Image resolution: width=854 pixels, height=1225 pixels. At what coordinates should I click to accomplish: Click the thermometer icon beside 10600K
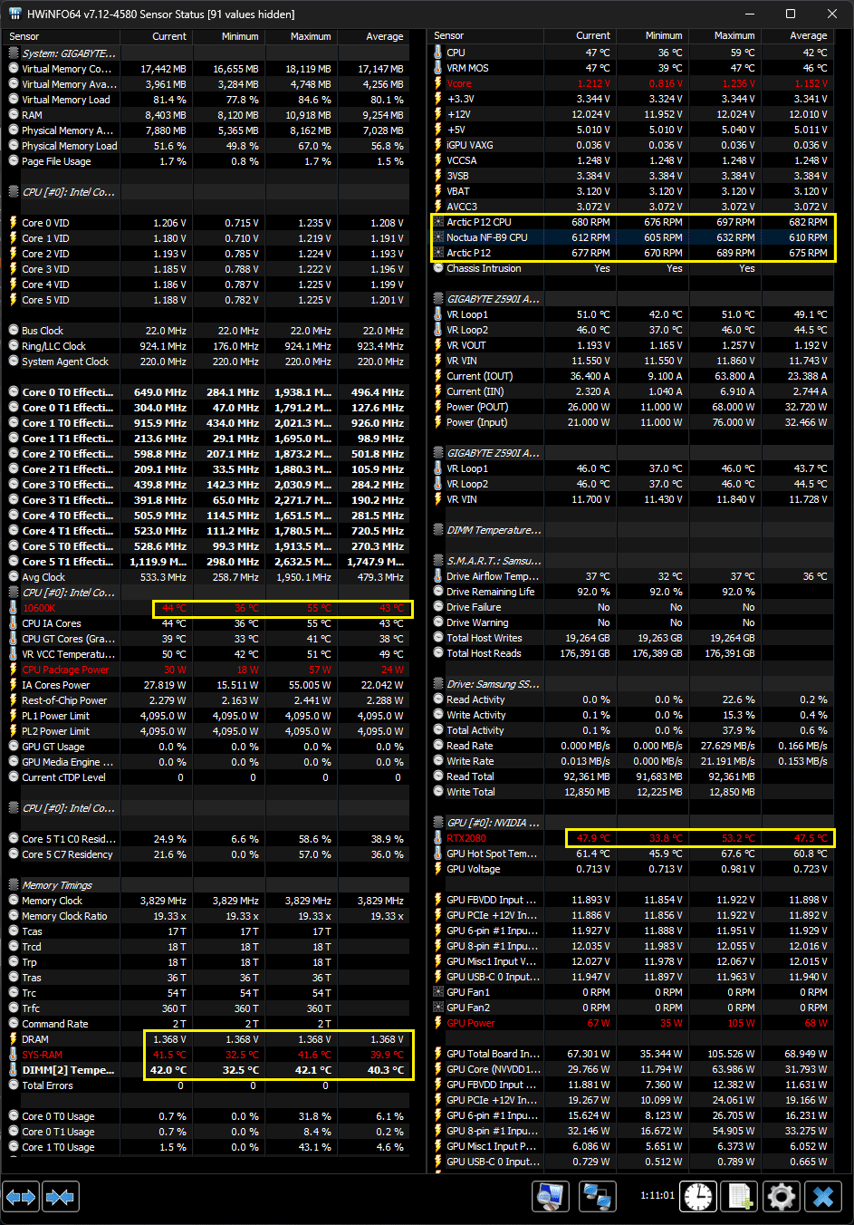[14, 608]
